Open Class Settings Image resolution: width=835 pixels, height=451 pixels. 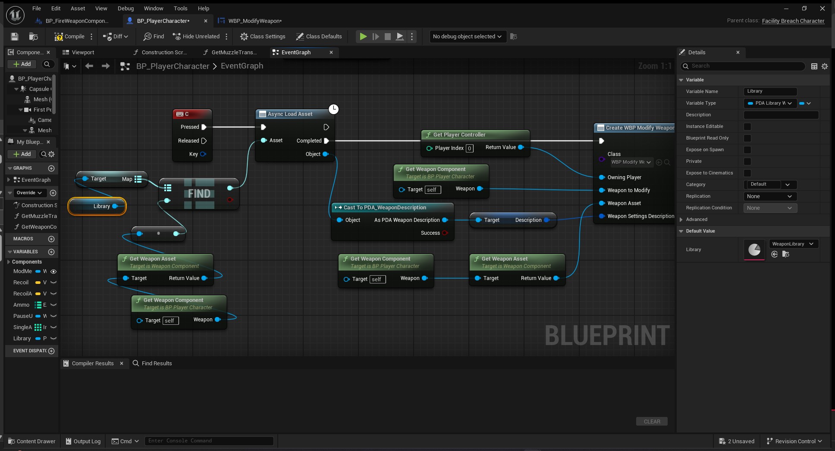click(x=263, y=37)
